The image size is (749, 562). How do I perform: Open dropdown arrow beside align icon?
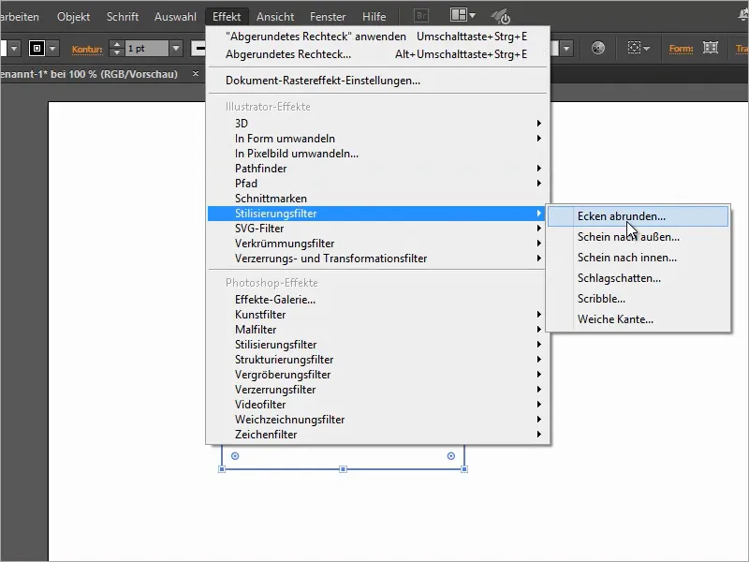tap(646, 49)
